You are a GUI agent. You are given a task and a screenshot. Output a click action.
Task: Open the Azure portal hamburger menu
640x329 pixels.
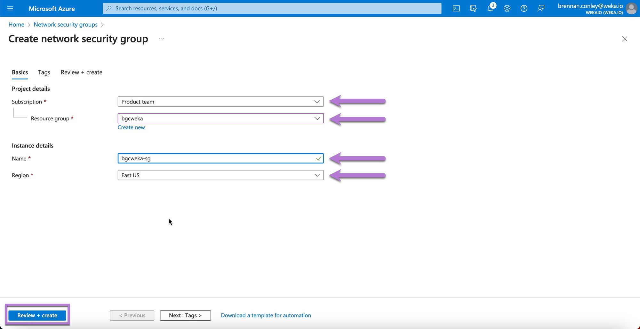[x=10, y=8]
